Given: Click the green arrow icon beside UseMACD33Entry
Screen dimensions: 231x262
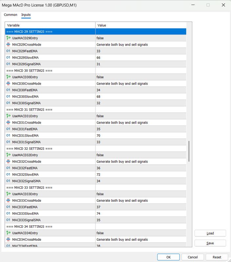Looking at the screenshot, I should click(8, 194).
